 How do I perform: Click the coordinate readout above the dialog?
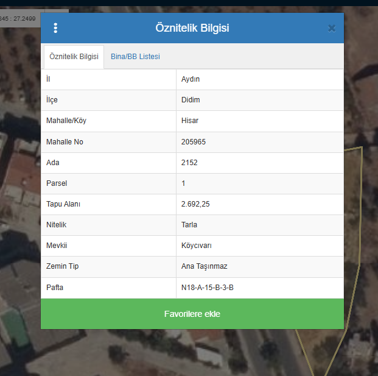[x=18, y=20]
